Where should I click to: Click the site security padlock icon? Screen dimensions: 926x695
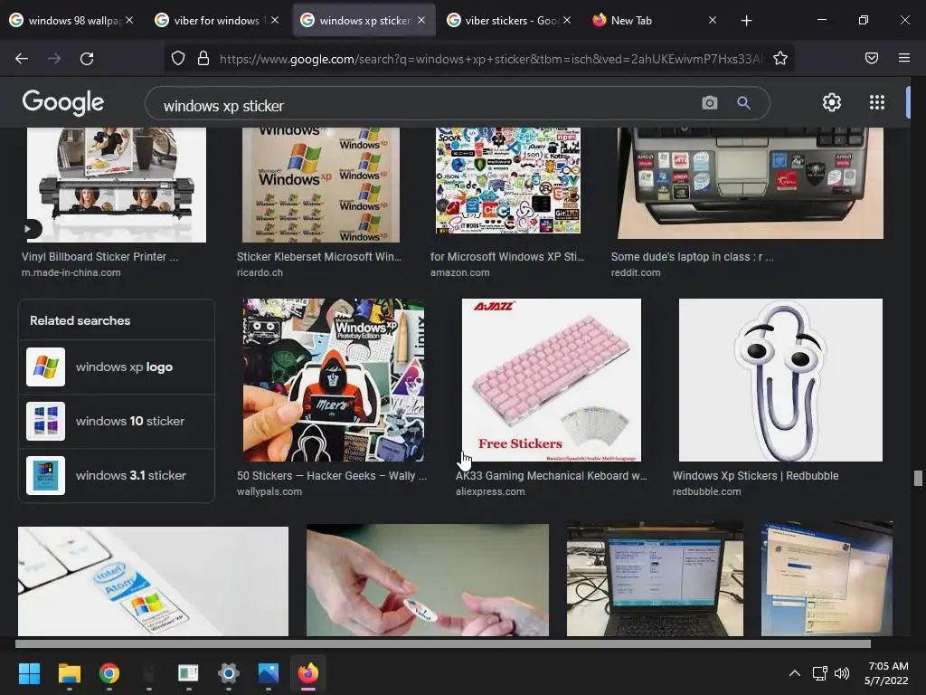203,59
